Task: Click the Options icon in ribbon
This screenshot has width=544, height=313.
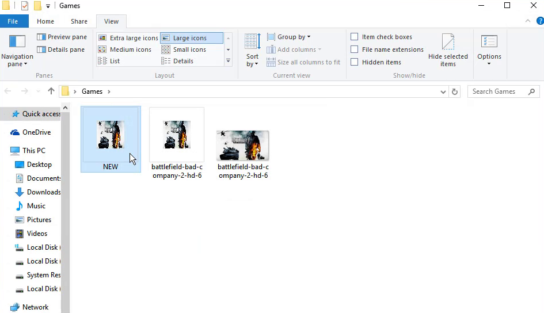Action: click(x=489, y=43)
